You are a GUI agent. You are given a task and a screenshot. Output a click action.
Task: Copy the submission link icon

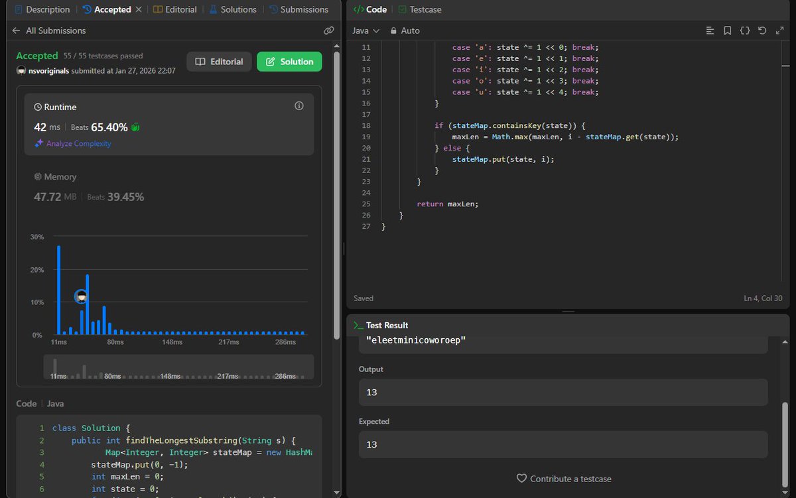click(328, 31)
